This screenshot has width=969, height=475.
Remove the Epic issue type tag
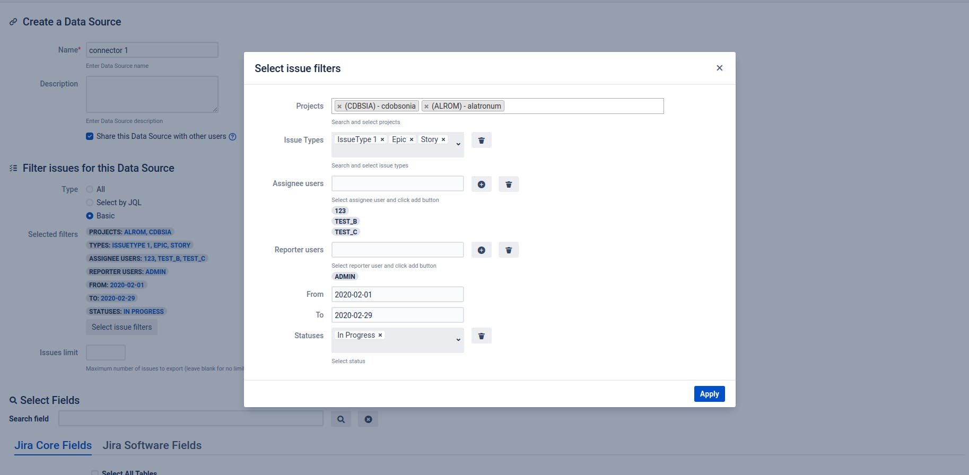coord(412,140)
